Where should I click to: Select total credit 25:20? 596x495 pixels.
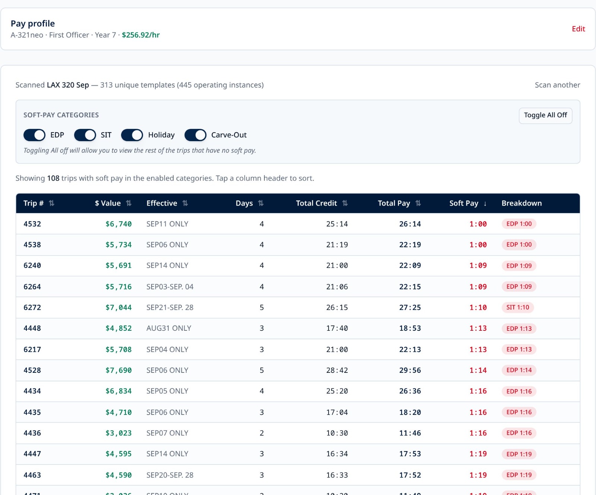(x=337, y=391)
